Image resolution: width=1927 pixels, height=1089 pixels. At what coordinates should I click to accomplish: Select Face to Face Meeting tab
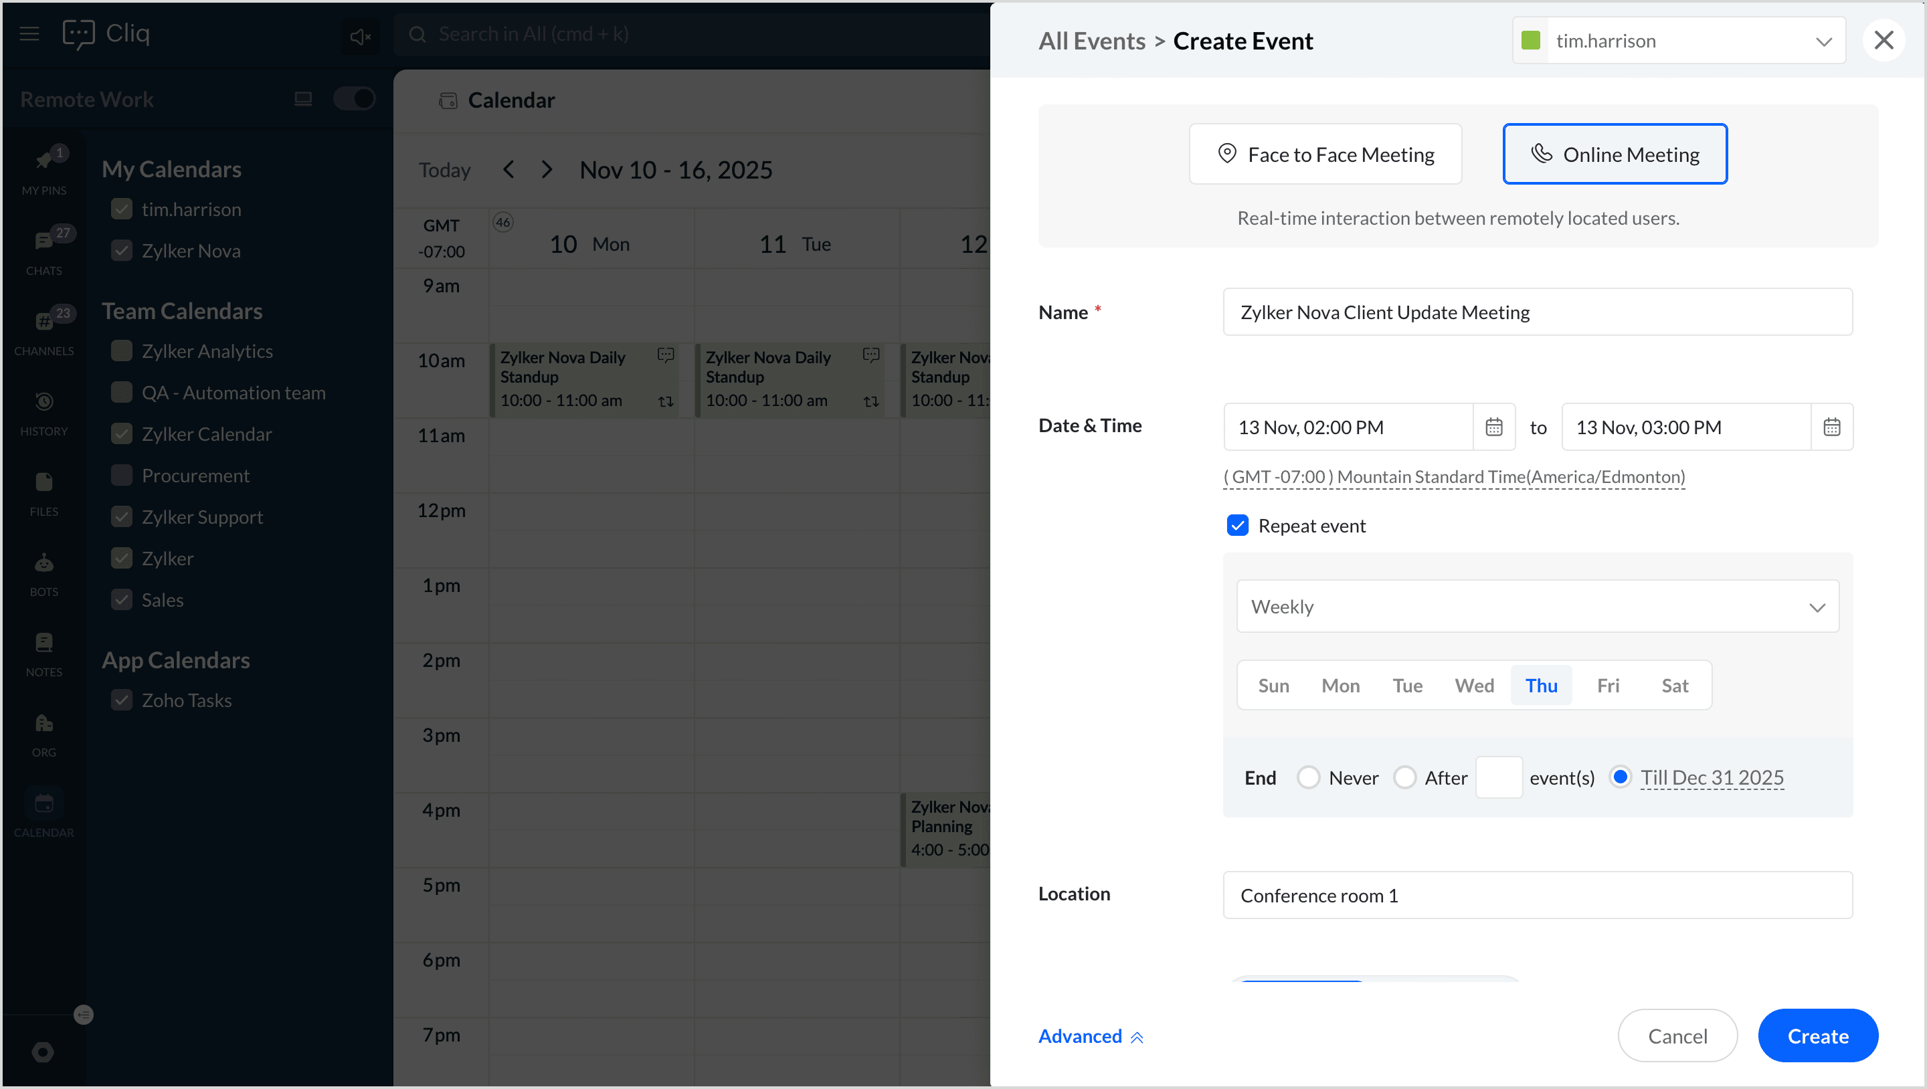coord(1325,155)
